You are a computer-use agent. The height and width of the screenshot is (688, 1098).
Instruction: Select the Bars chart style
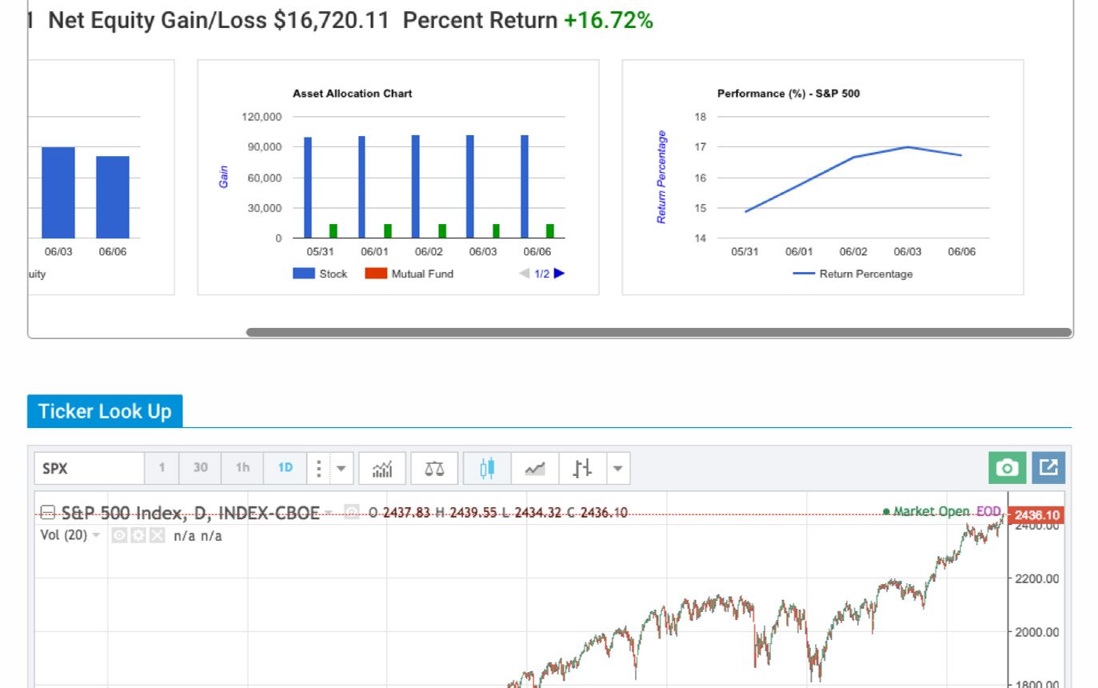tap(583, 469)
